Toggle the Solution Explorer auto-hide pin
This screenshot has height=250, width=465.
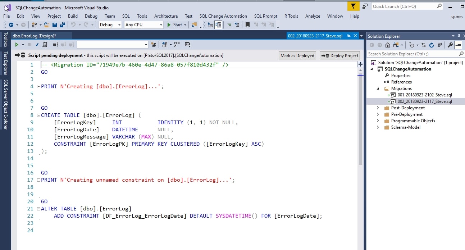(x=459, y=36)
